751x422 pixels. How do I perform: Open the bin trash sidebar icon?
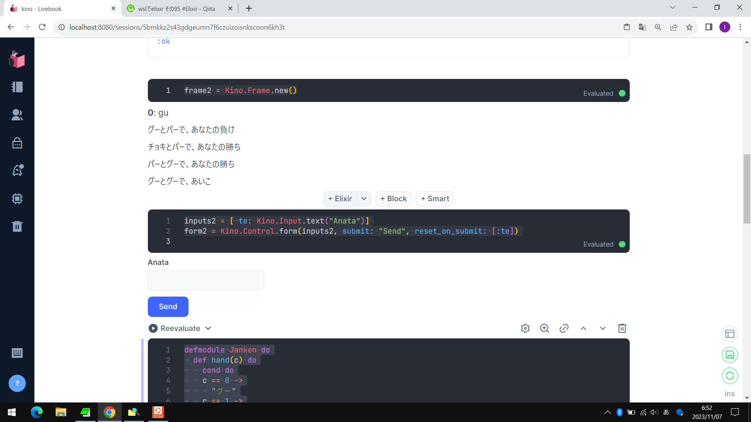tap(17, 226)
